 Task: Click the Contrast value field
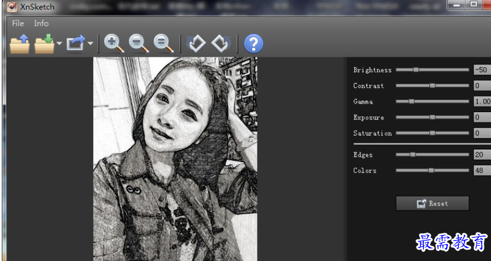tap(483, 86)
